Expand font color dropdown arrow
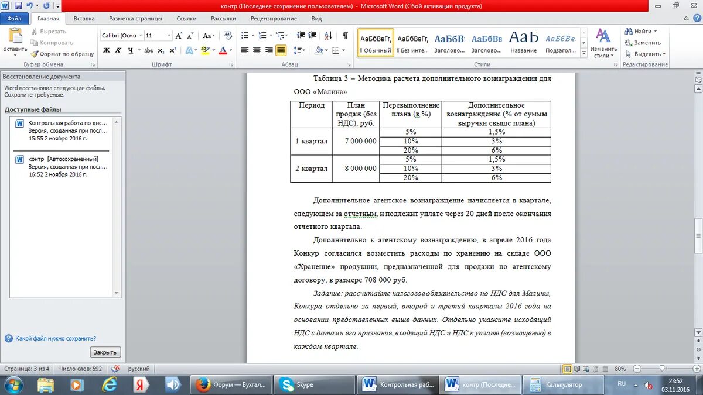Screen dimensions: 703x395 [x=231, y=50]
